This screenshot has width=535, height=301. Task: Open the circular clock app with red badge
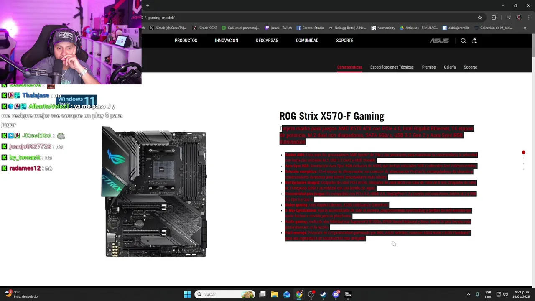(x=311, y=294)
